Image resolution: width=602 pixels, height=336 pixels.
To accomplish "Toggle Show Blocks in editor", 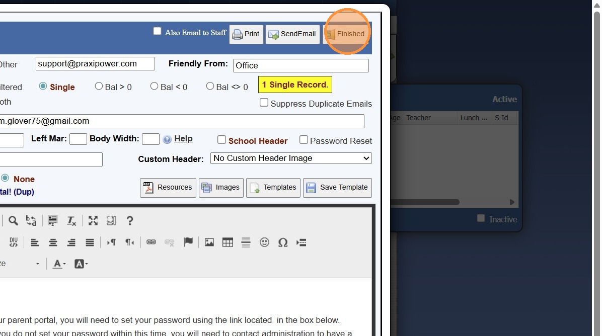I will 111,220.
